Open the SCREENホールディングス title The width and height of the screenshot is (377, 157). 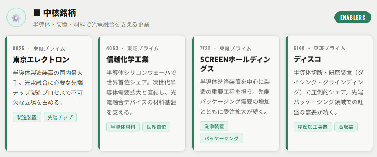point(235,64)
